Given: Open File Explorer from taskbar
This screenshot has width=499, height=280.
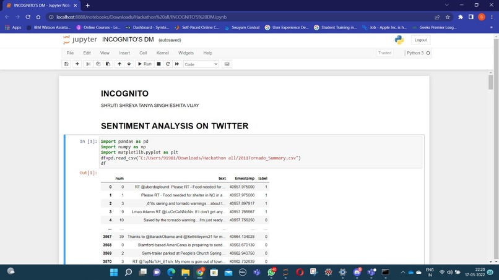Looking at the screenshot, I should [x=186, y=273].
